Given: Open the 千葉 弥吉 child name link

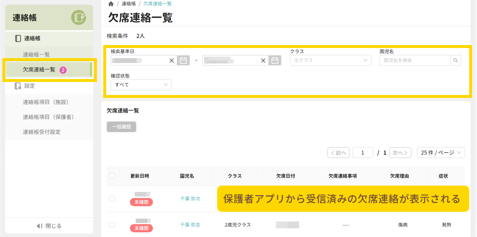Looking at the screenshot, I should tap(190, 225).
